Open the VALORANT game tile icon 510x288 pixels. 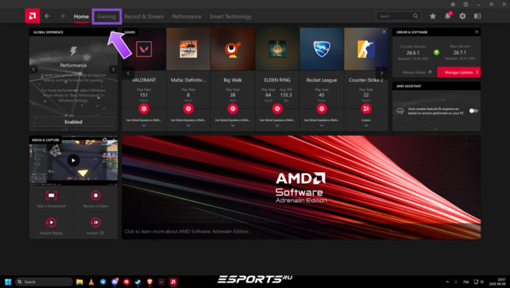click(x=143, y=49)
